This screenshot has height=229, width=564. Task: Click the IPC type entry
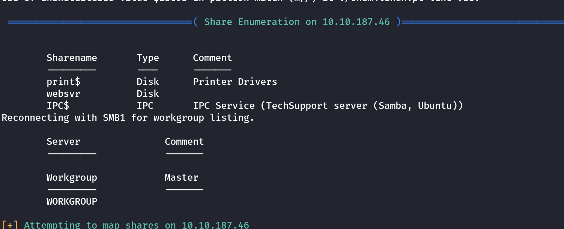(145, 106)
